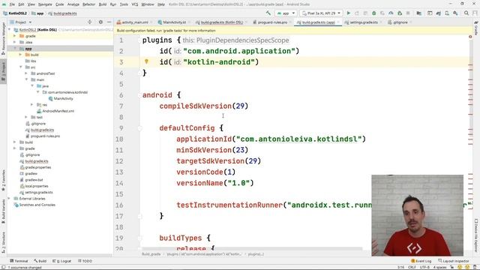The image size is (480, 270).
Task: Open the Project view type dropdown
Action: pyautogui.click(x=21, y=22)
